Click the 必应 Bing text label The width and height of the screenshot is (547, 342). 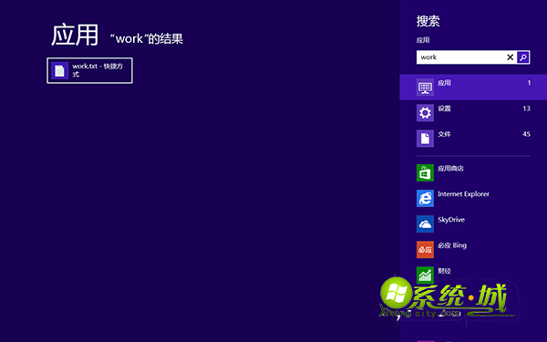(452, 245)
